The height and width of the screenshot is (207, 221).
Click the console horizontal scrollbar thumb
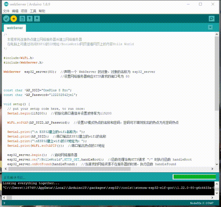(x=9, y=198)
